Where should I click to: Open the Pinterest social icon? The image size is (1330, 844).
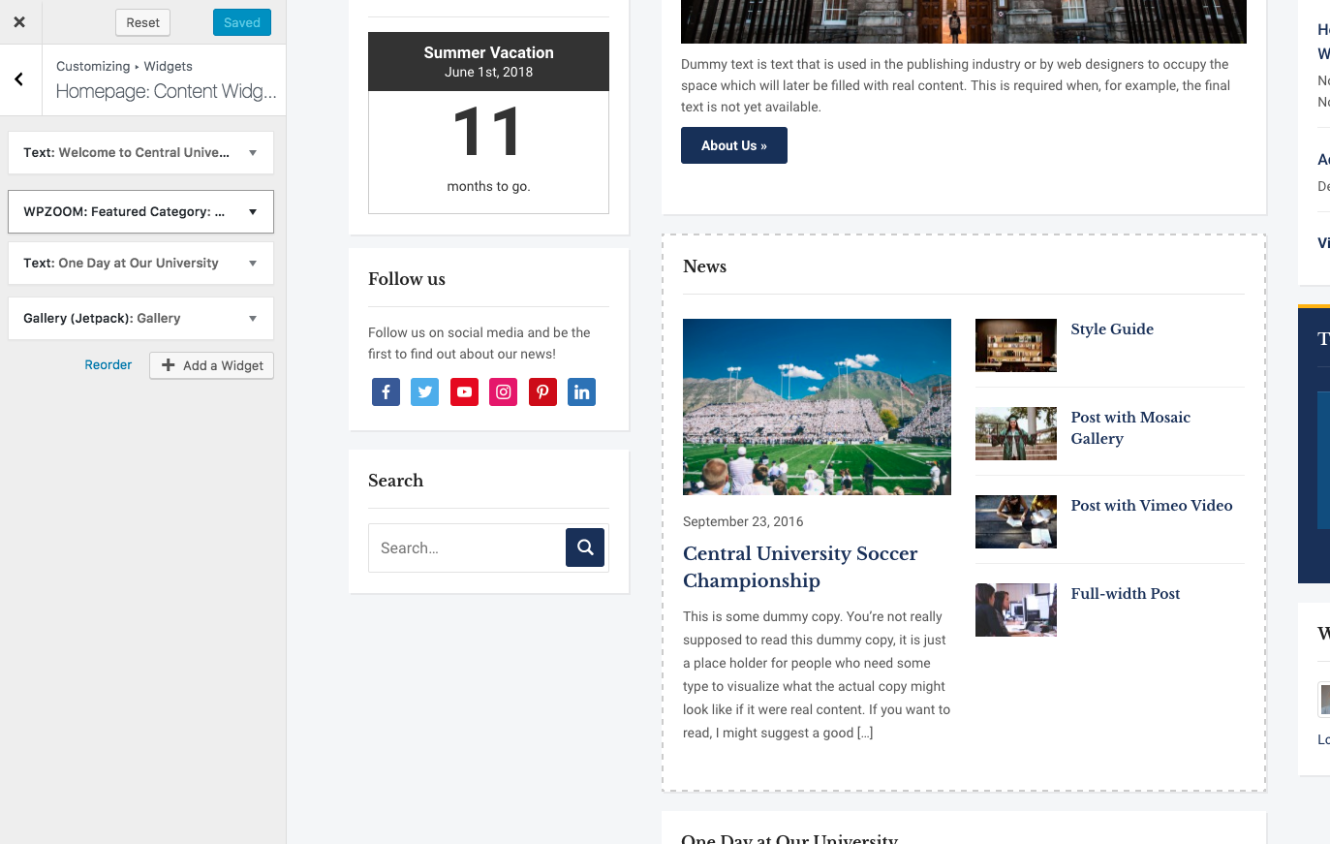(x=542, y=392)
